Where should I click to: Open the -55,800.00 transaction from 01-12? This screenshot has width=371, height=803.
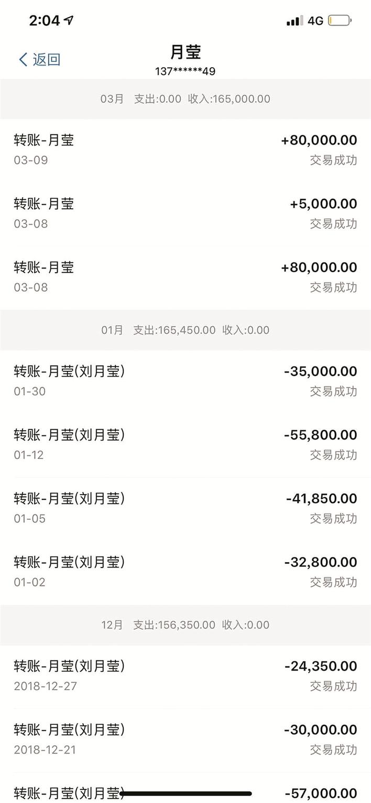(185, 444)
